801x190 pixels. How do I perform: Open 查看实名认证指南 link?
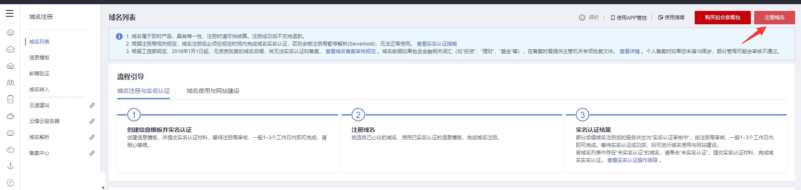tap(436, 44)
